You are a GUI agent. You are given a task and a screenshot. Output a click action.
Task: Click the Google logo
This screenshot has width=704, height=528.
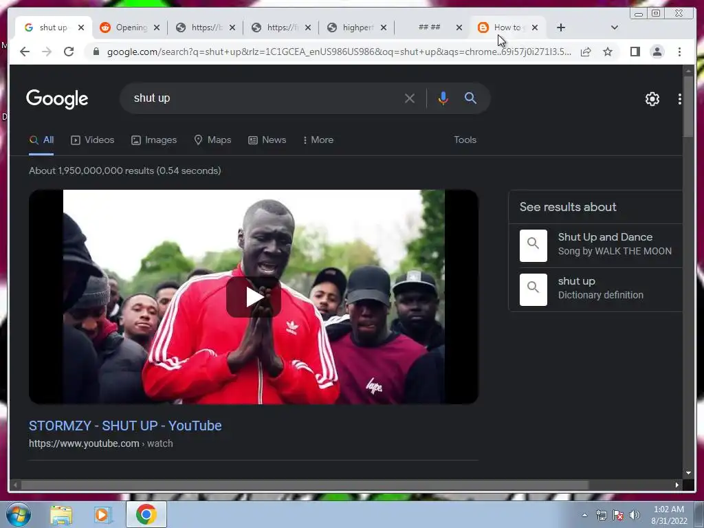(57, 99)
